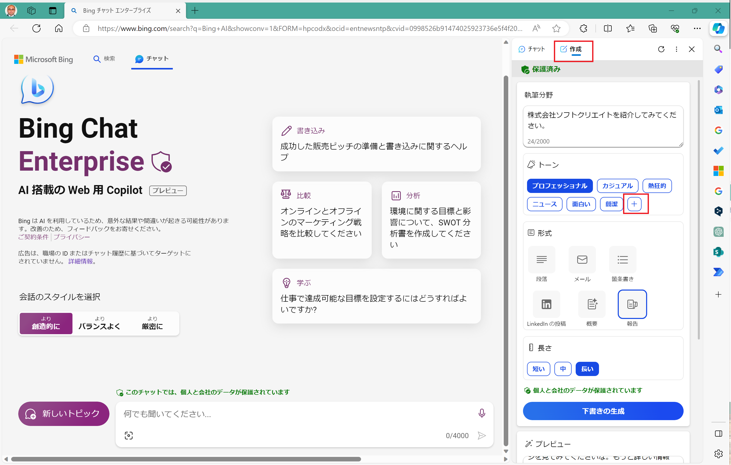Open the tab actions menu icon
Screen dimensions: 731x465
point(52,11)
